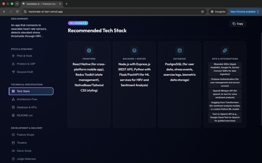Viewport: 262px width, 163px height.
Task: Click the page vertical scrollbar
Action: pos(261,79)
